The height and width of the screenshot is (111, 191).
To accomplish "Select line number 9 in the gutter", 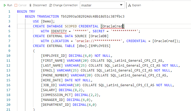I will pos(9,51).
